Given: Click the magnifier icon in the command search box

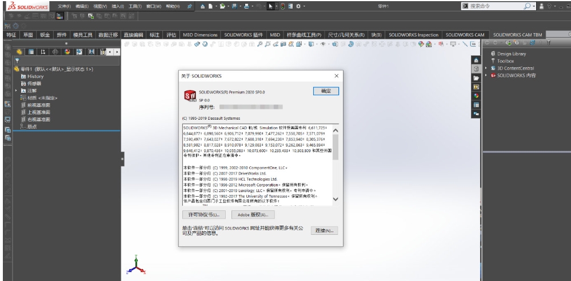Looking at the screenshot, I should click(527, 6).
